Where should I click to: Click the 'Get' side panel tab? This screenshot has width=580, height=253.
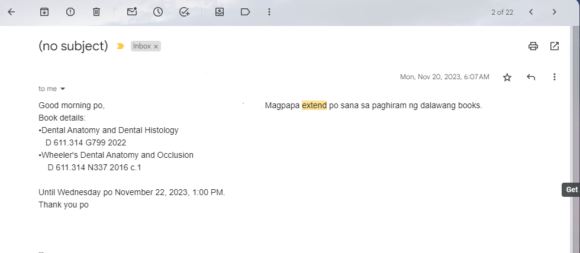571,190
